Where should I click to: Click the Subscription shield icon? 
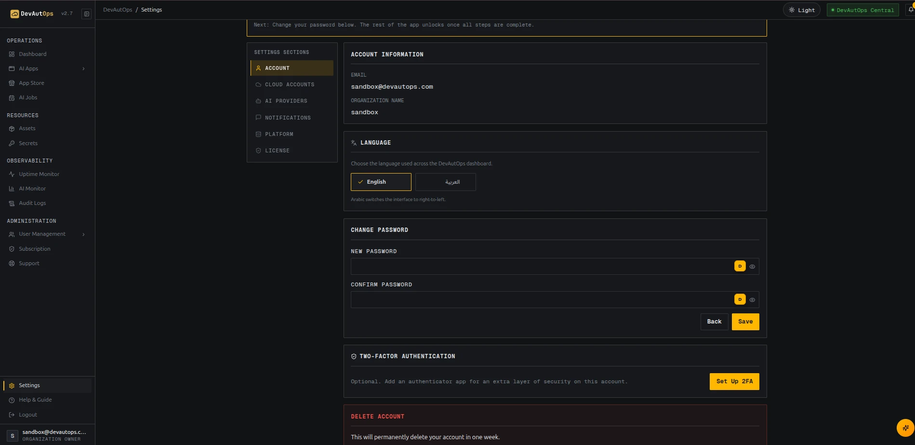tap(12, 249)
